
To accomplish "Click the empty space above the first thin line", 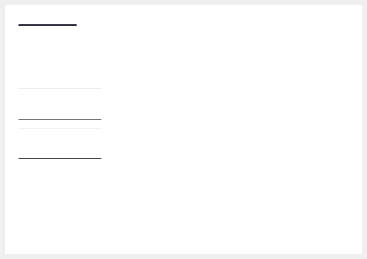I will (x=60, y=43).
